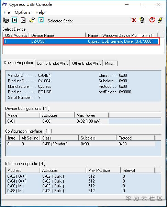Viewport: 167px width, 207px height.
Task: Click the stop script square icon
Action: click(x=14, y=20)
